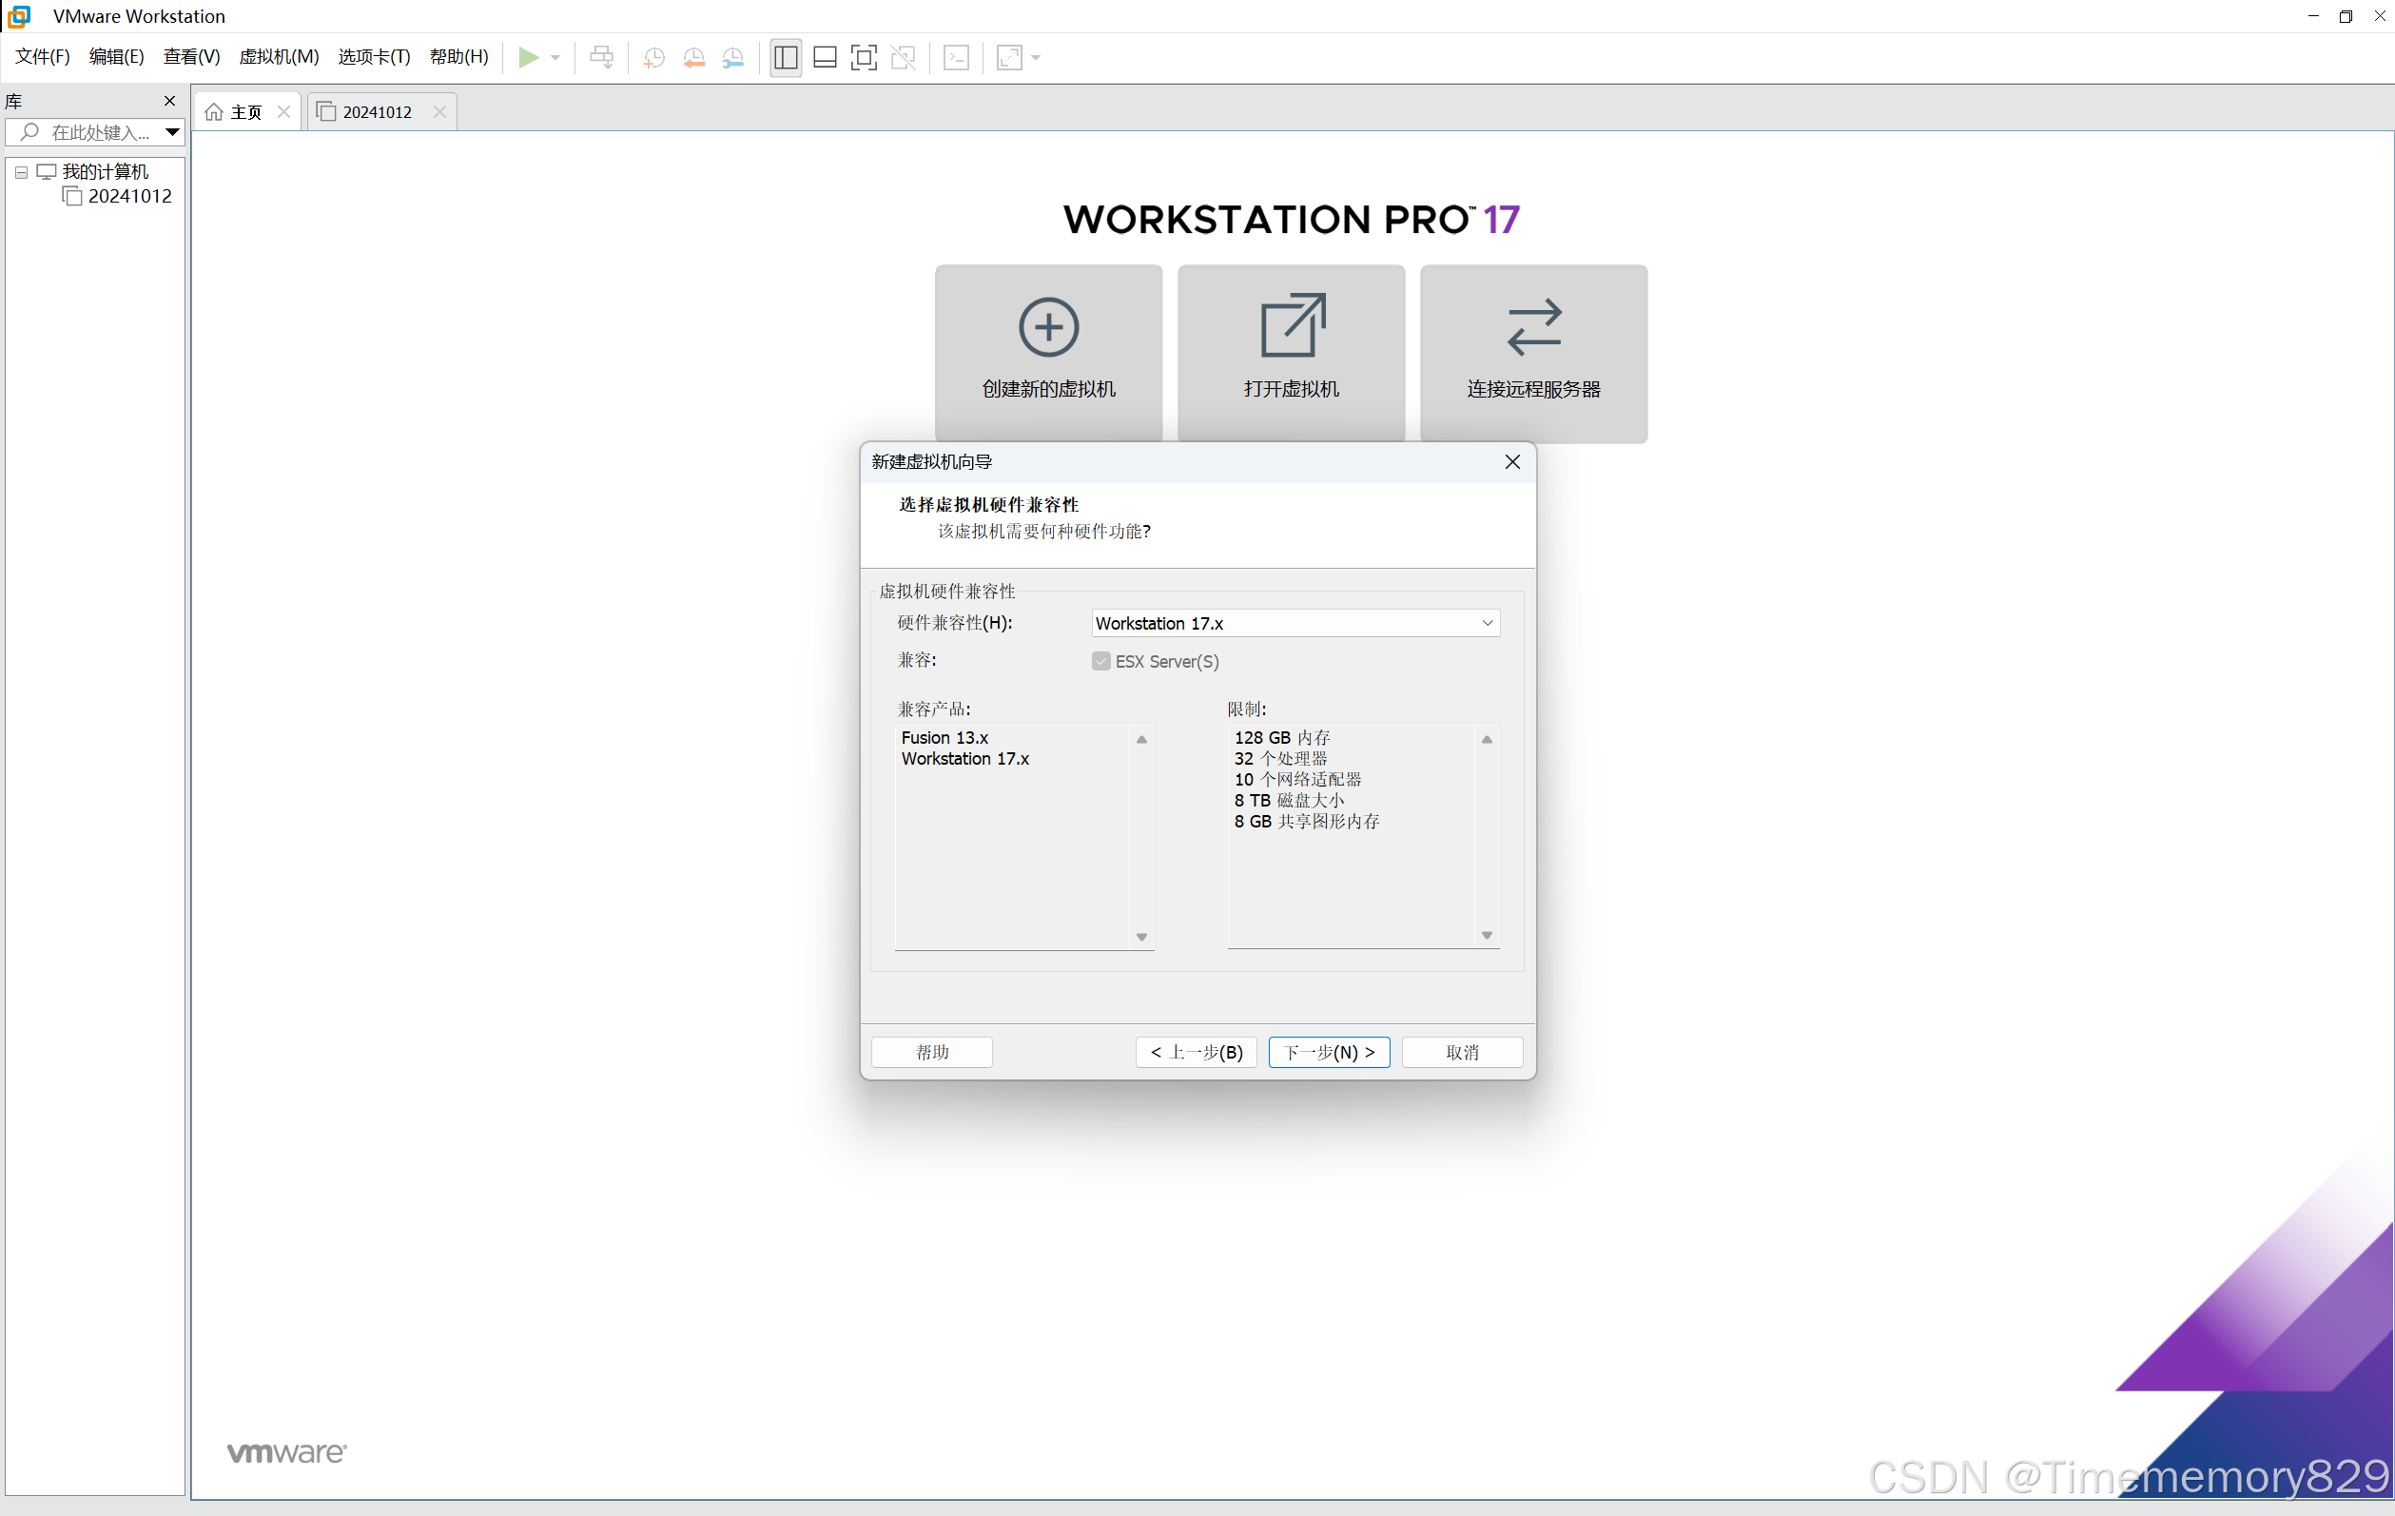Close the 新建虚拟机向导 dialog
Screen dimensions: 2395x1516
1511,461
